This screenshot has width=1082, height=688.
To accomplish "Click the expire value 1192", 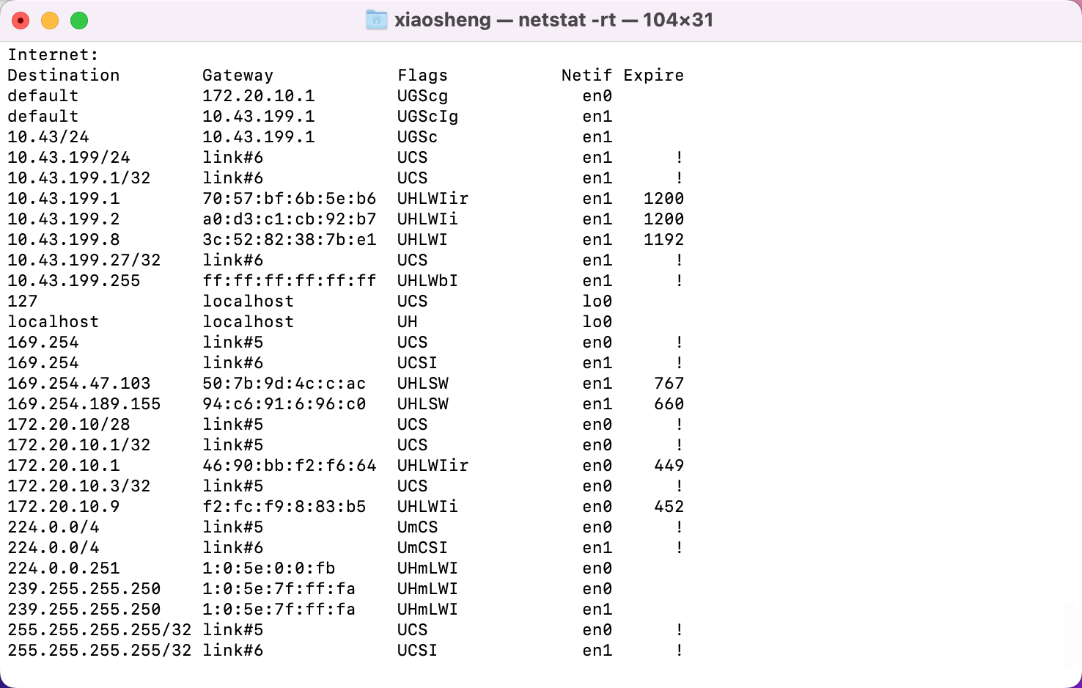I will coord(663,240).
